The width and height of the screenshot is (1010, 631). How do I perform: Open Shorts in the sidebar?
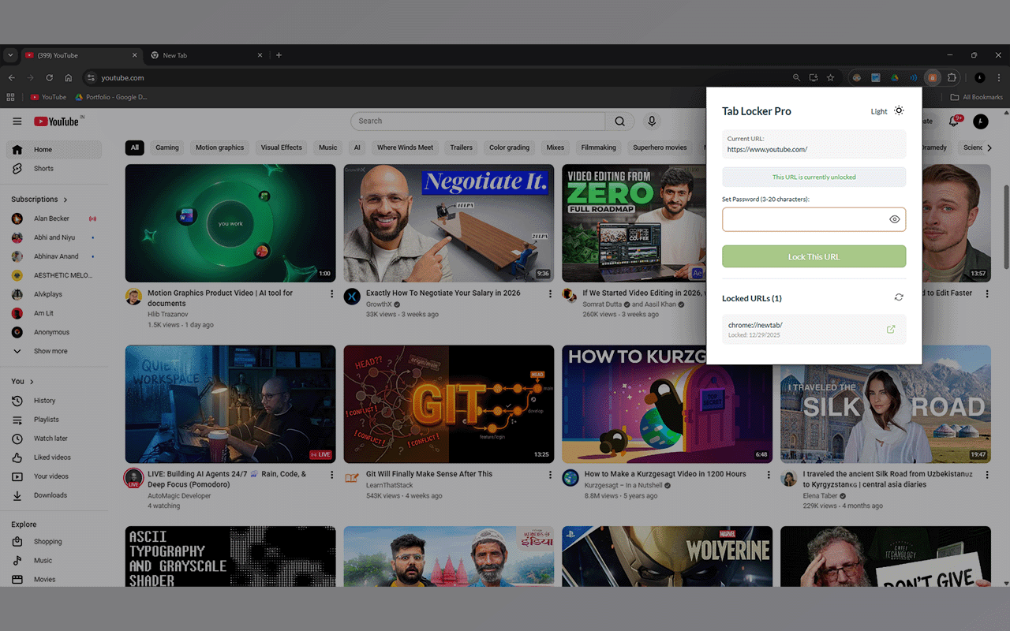click(54, 168)
